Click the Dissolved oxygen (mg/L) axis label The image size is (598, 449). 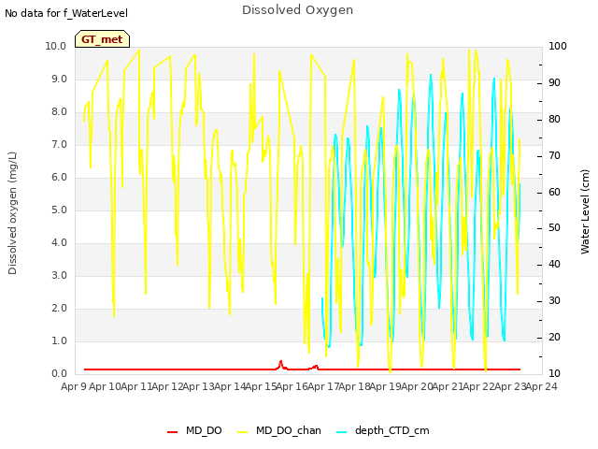click(x=12, y=213)
